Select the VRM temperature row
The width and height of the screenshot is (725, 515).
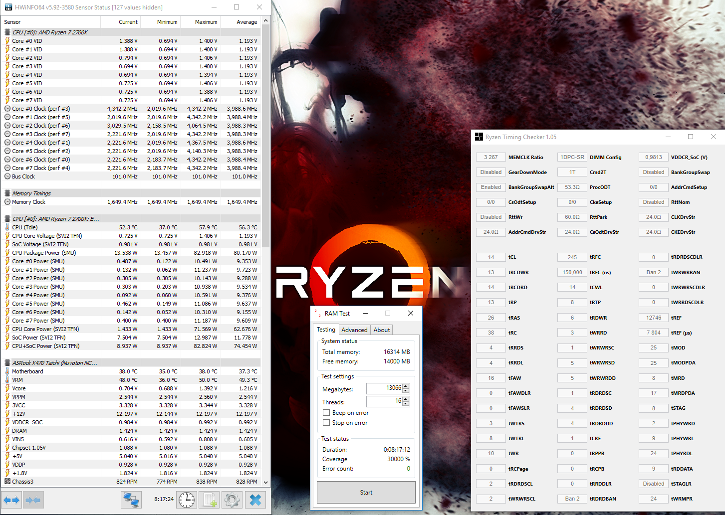click(131, 380)
